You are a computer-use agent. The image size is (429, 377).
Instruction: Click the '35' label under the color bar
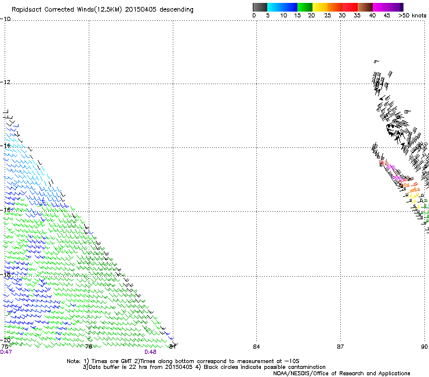click(357, 16)
